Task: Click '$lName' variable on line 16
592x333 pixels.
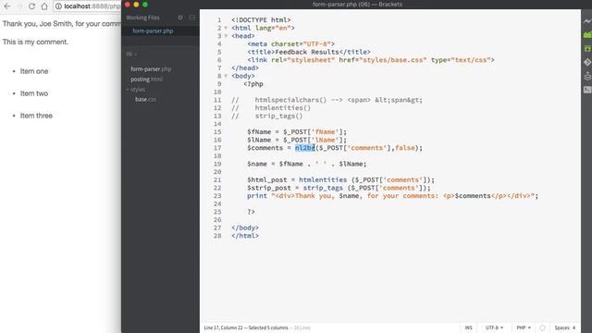Action: coord(259,140)
